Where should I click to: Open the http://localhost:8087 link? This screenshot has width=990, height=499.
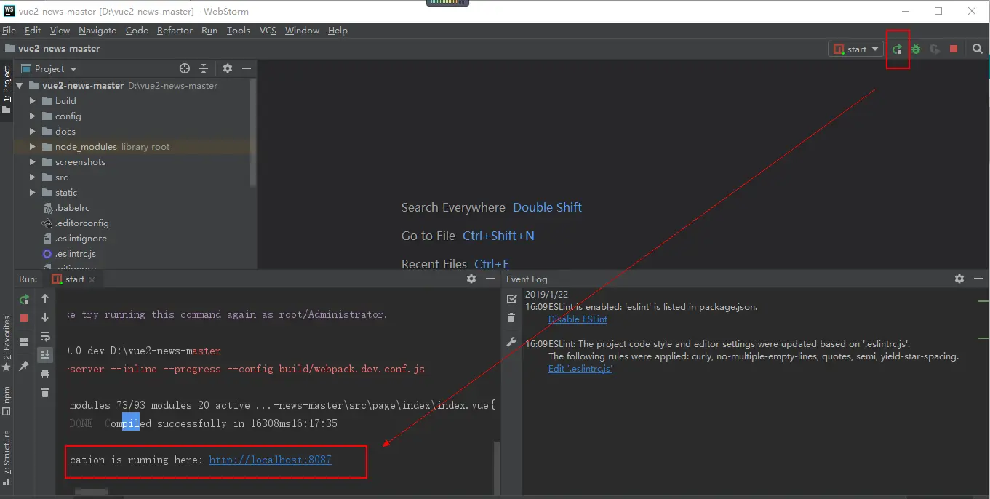[x=270, y=460]
